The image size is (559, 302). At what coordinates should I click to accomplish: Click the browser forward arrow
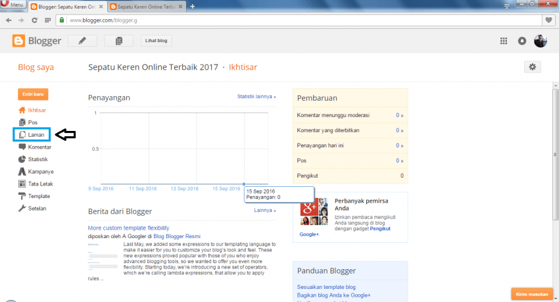[21, 20]
